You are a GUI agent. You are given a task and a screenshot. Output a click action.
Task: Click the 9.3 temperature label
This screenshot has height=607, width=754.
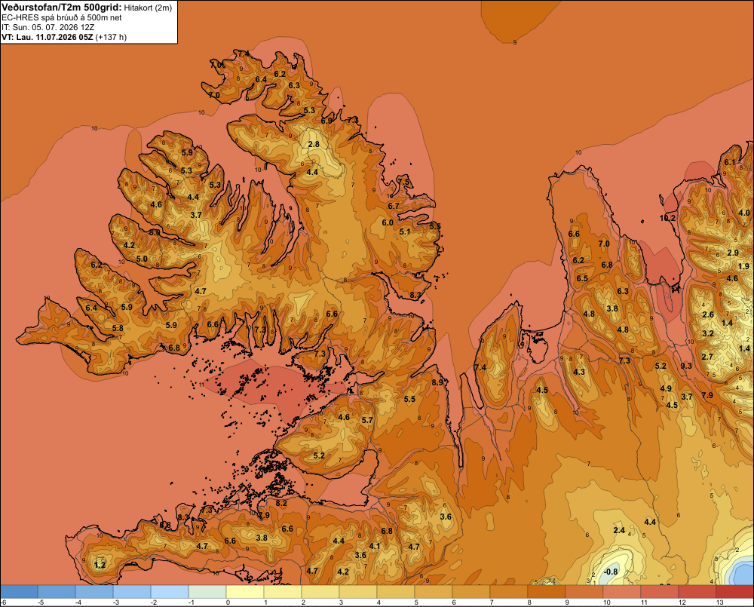click(x=686, y=366)
